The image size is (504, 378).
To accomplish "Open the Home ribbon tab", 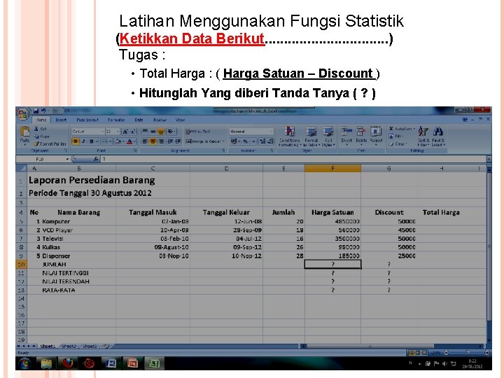I will pos(41,120).
